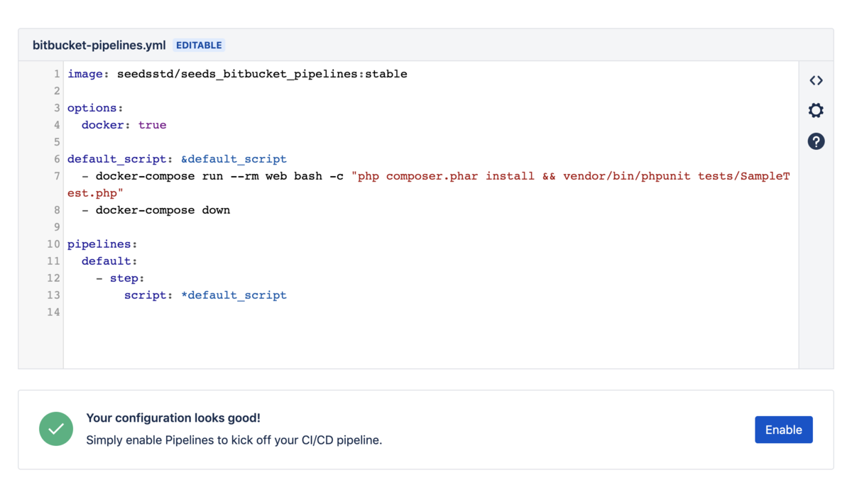Viewport: 852px width, 485px height.
Task: Click the help question mark icon
Action: [x=816, y=141]
